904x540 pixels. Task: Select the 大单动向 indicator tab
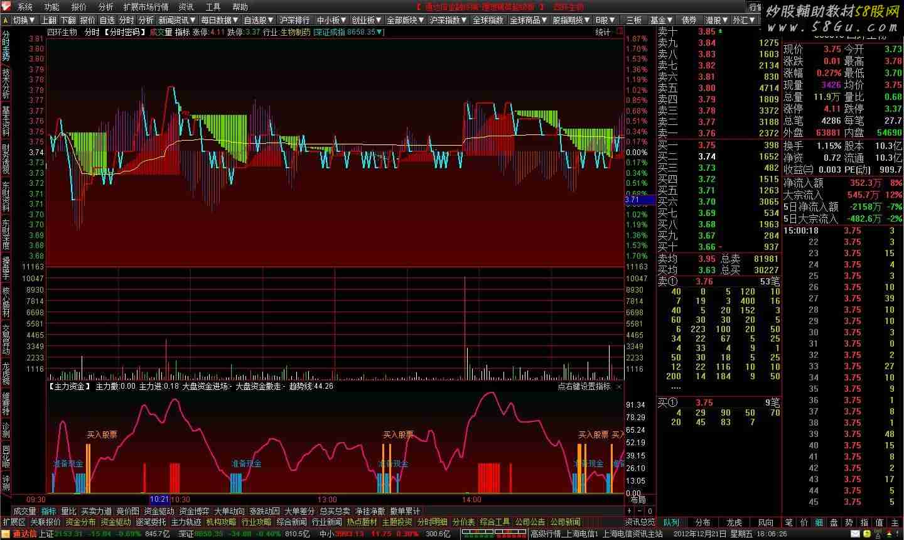click(230, 512)
